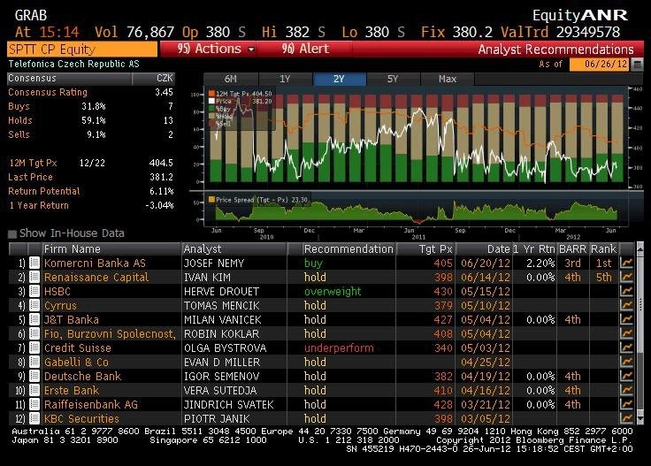The image size is (651, 466).
Task: Select the Komercni Banka AS firm name
Action: pos(95,264)
